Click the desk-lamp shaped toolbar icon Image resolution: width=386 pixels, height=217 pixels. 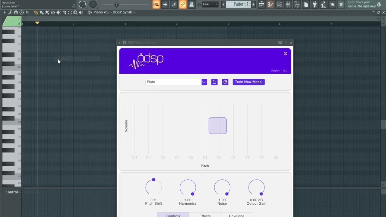(323, 4)
